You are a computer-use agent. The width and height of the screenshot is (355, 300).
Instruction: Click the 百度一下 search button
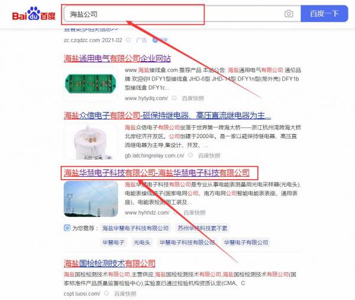(x=324, y=14)
